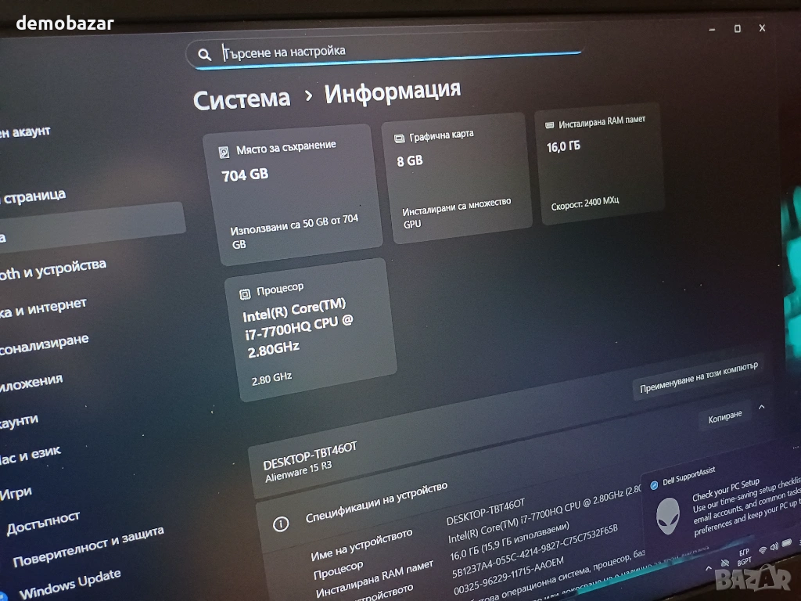Click the processor chip icon
The height and width of the screenshot is (601, 801).
coord(245,293)
